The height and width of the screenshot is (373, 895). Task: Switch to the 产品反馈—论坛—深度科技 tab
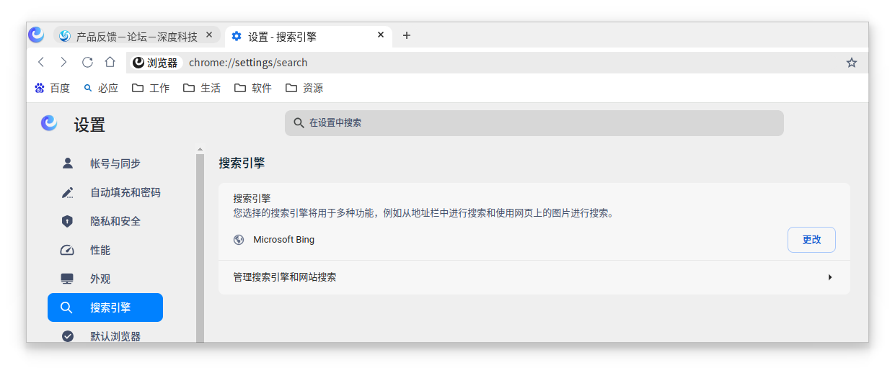pos(137,35)
